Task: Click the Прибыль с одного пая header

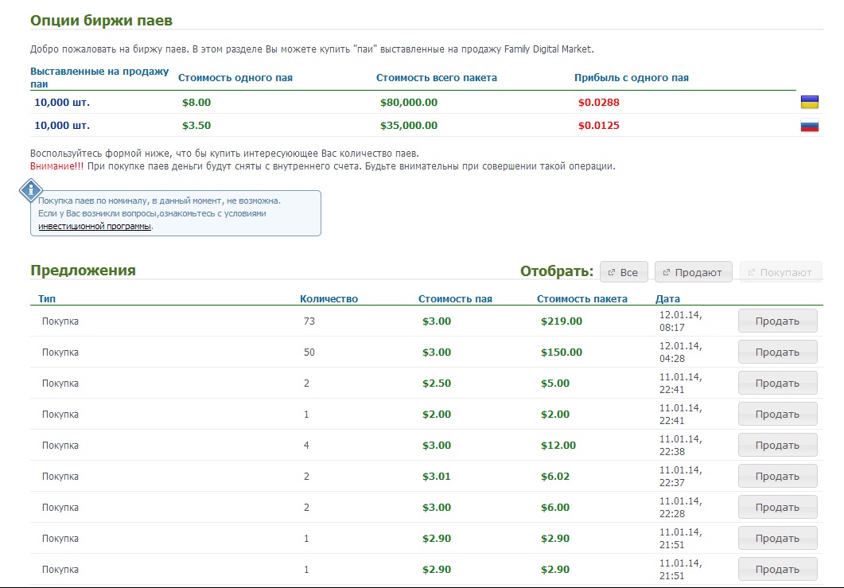Action: 632,77
